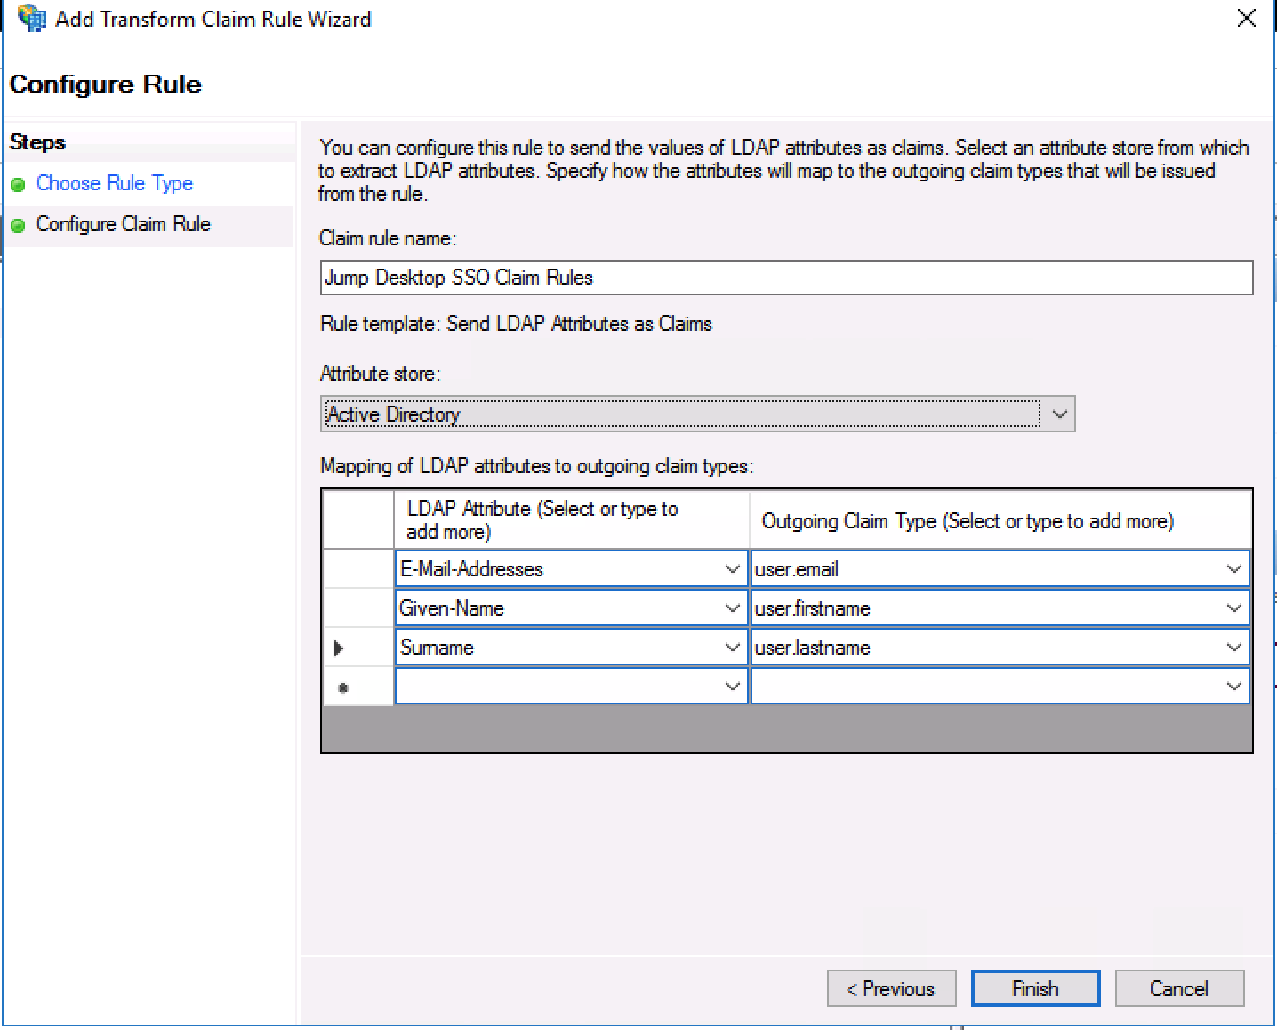
Task: Open the Given-Name LDAP attribute dropdown
Action: pos(733,608)
